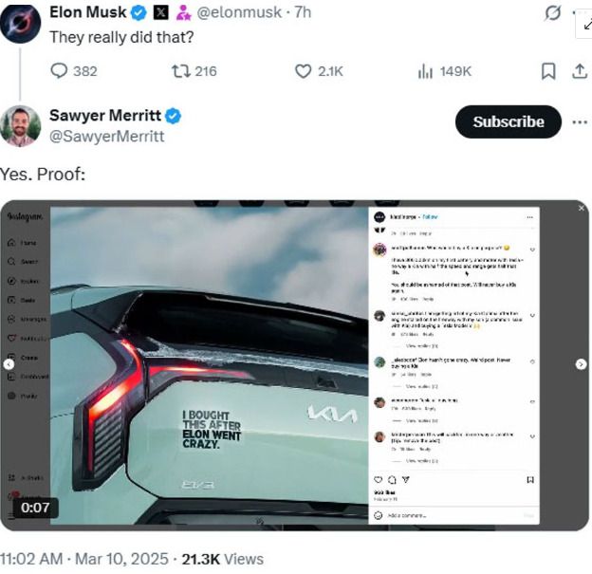The width and height of the screenshot is (592, 574).
Task: Go to previous media with left arrow
Action: coord(9,363)
